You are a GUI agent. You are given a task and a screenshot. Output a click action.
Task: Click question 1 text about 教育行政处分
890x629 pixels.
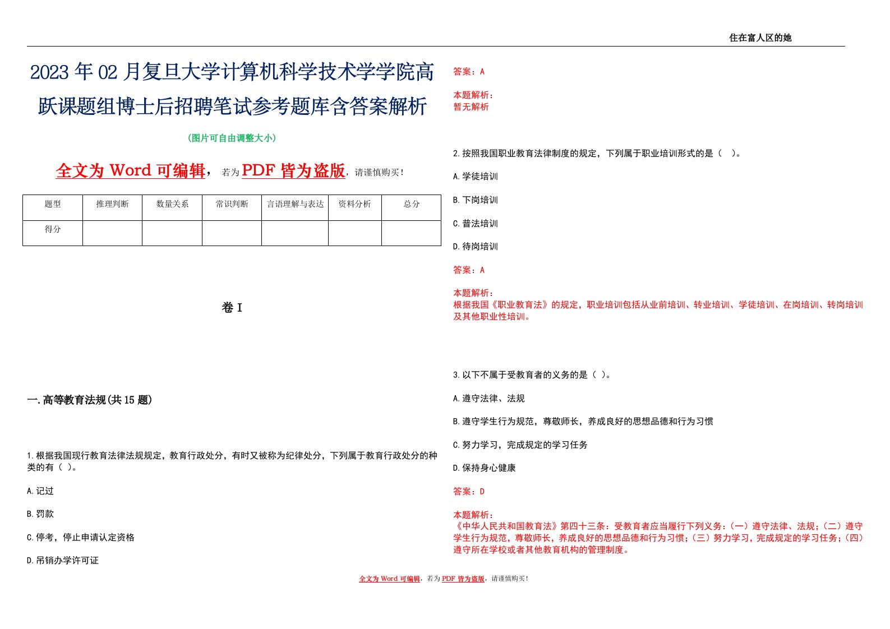click(232, 461)
